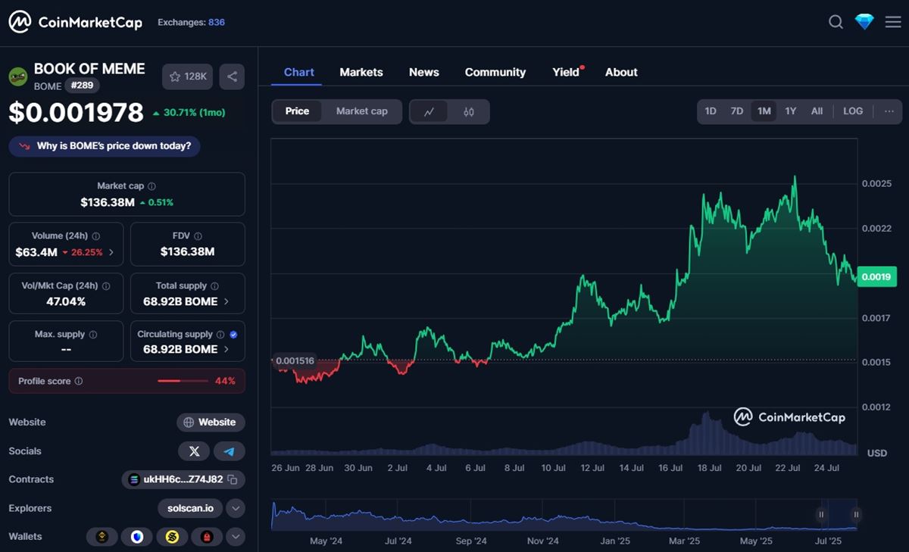909x552 pixels.
Task: Set the chart range to 1D
Action: [711, 111]
